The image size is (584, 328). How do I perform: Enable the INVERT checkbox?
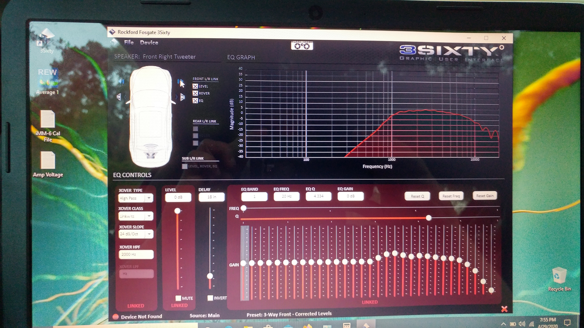[x=210, y=298]
